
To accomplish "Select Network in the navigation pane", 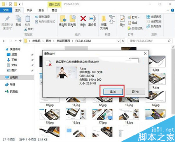I will (10, 85).
